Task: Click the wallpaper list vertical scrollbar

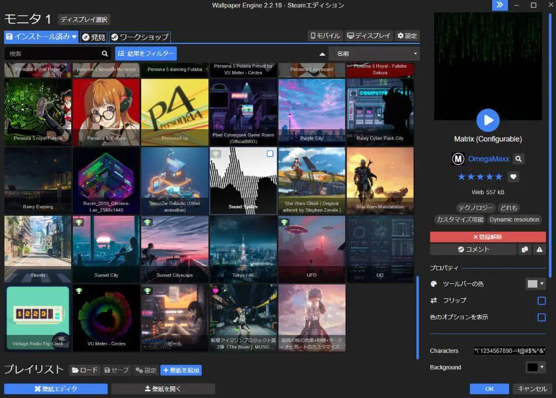Action: [418, 318]
